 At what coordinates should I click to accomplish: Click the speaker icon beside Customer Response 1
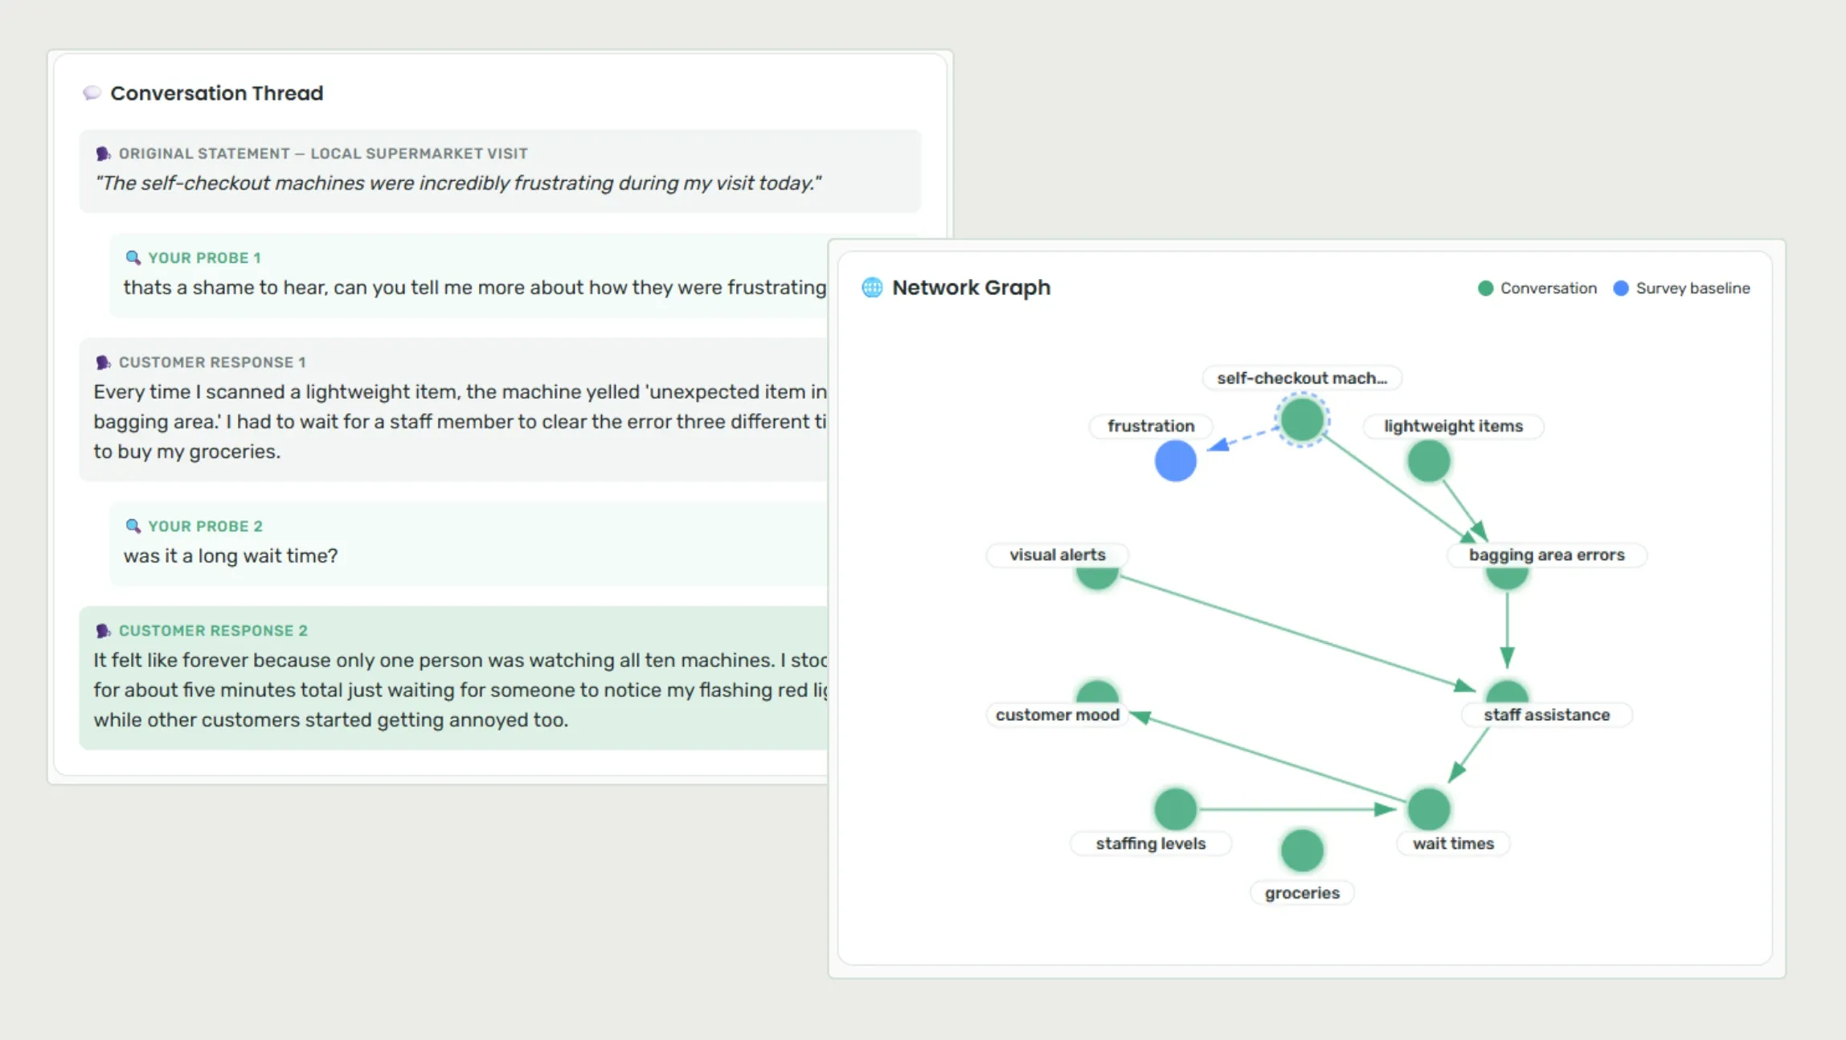coord(103,362)
